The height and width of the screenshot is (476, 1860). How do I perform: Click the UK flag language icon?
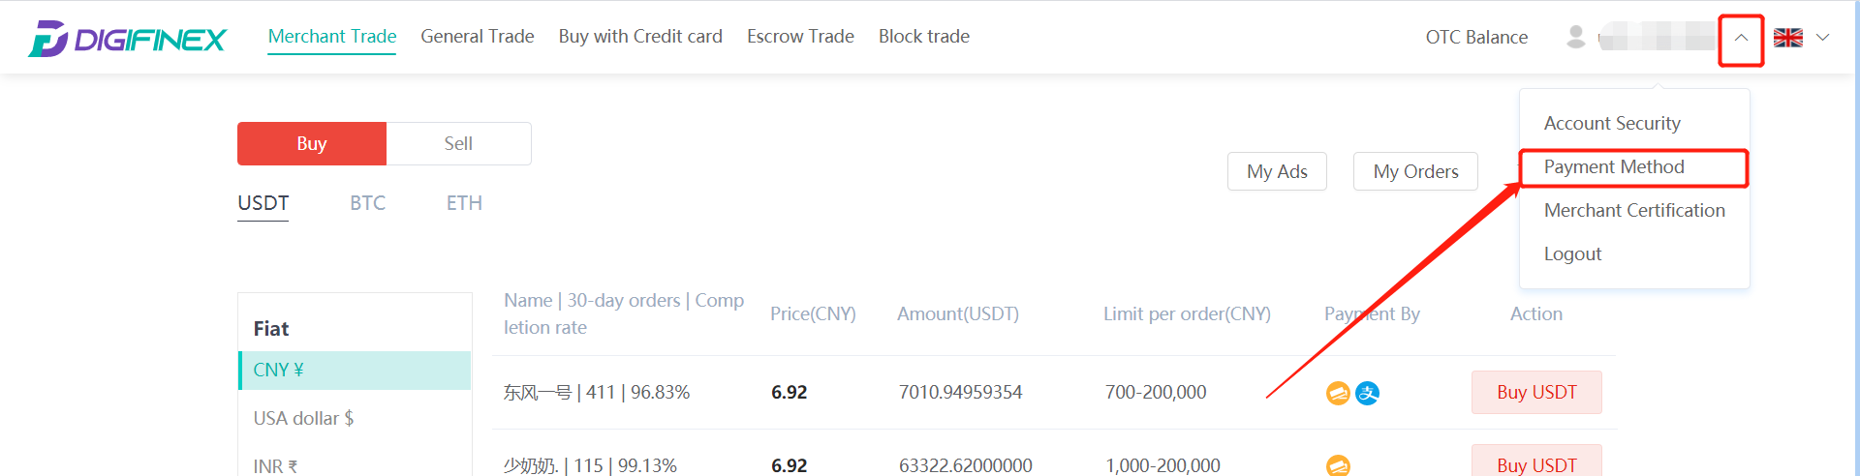tap(1788, 38)
